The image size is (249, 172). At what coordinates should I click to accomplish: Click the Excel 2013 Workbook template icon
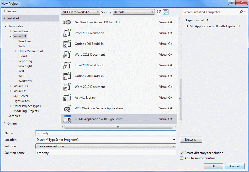coord(67,33)
